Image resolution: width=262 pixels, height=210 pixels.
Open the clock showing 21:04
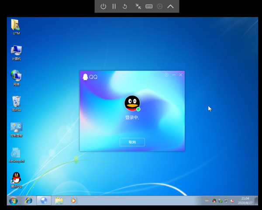click(x=245, y=201)
